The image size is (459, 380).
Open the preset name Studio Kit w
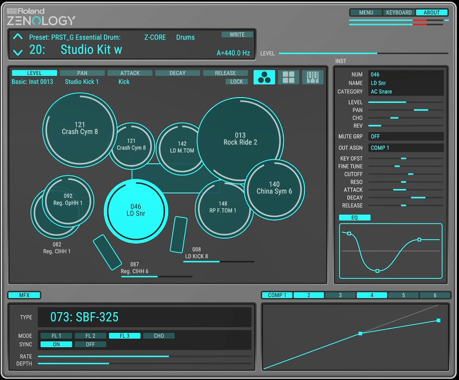click(x=91, y=49)
